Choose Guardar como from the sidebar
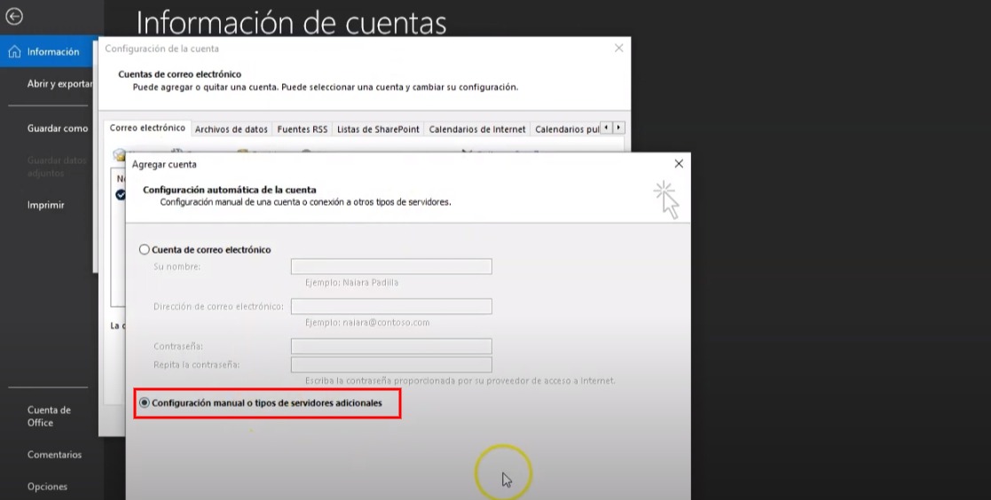 [x=58, y=129]
